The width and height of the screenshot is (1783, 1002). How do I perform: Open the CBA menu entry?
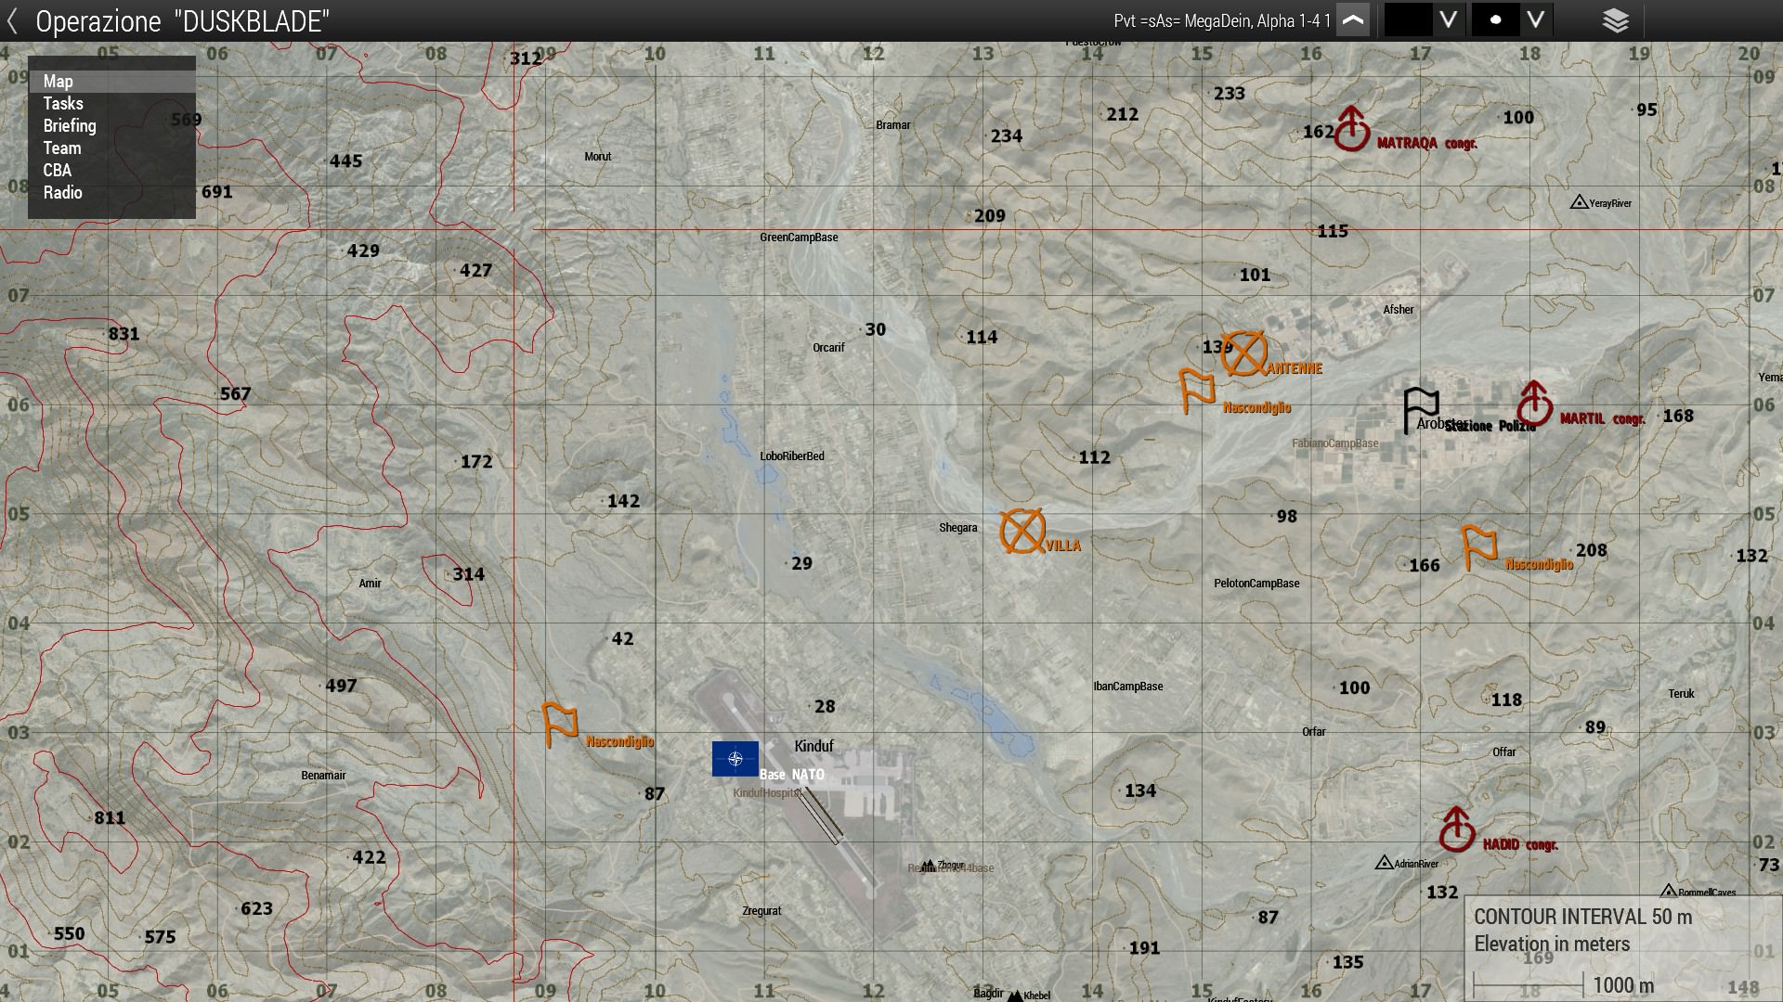pos(111,171)
